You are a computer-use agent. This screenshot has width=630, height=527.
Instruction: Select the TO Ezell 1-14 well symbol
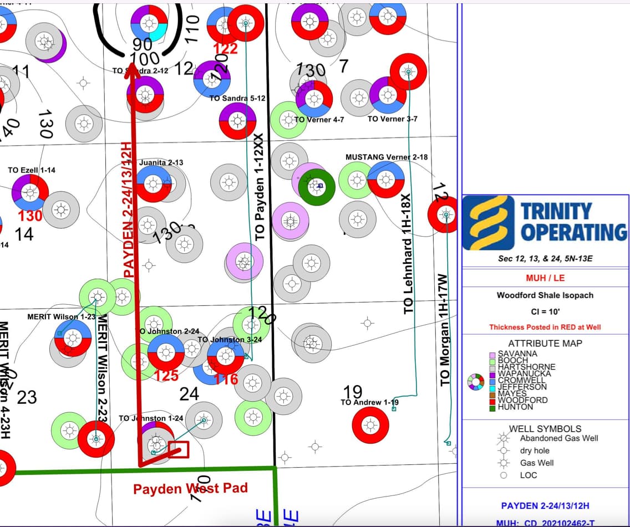(30, 193)
